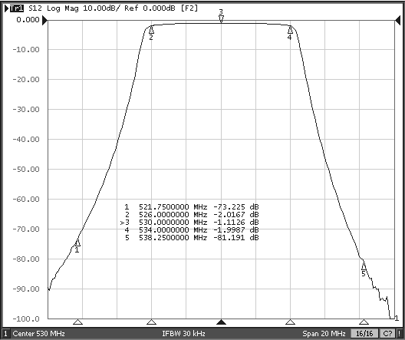
Task: Select the marker 3 readout row 530 MHz
Action: 189,222
